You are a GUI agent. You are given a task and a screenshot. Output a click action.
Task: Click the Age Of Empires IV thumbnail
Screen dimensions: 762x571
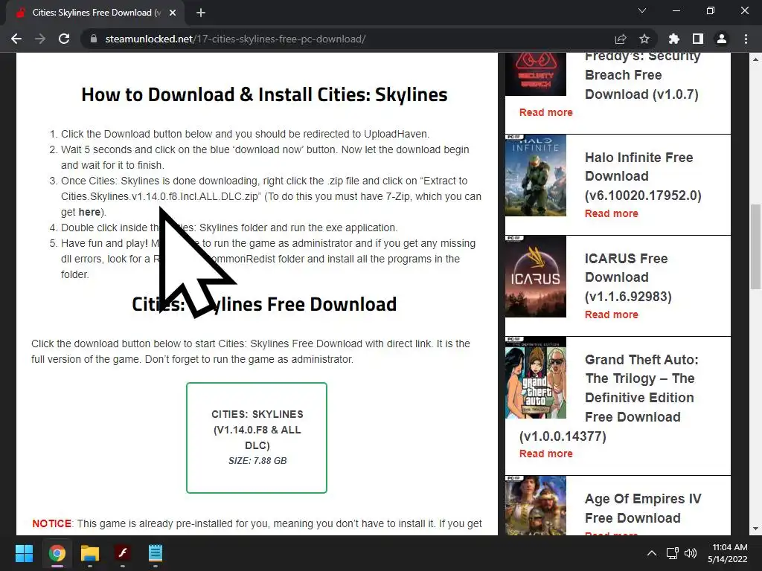(x=536, y=506)
